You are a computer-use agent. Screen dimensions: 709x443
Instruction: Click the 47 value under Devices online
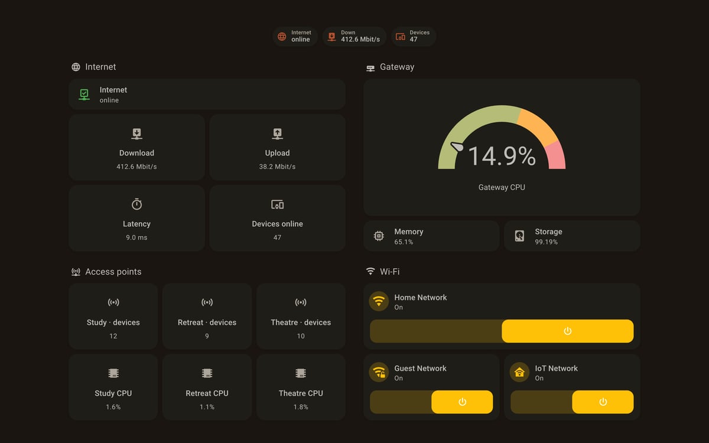tap(277, 237)
